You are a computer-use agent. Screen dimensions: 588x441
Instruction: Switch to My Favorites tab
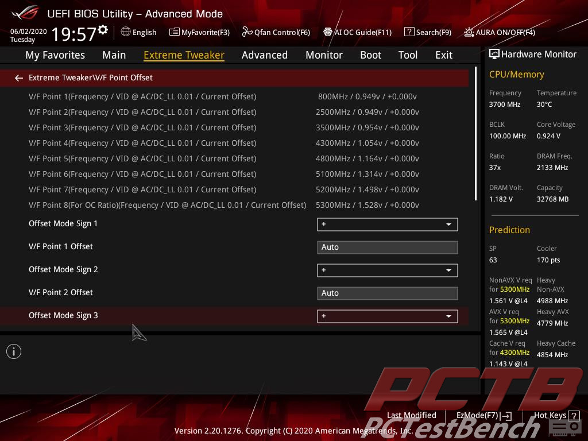[x=55, y=55]
